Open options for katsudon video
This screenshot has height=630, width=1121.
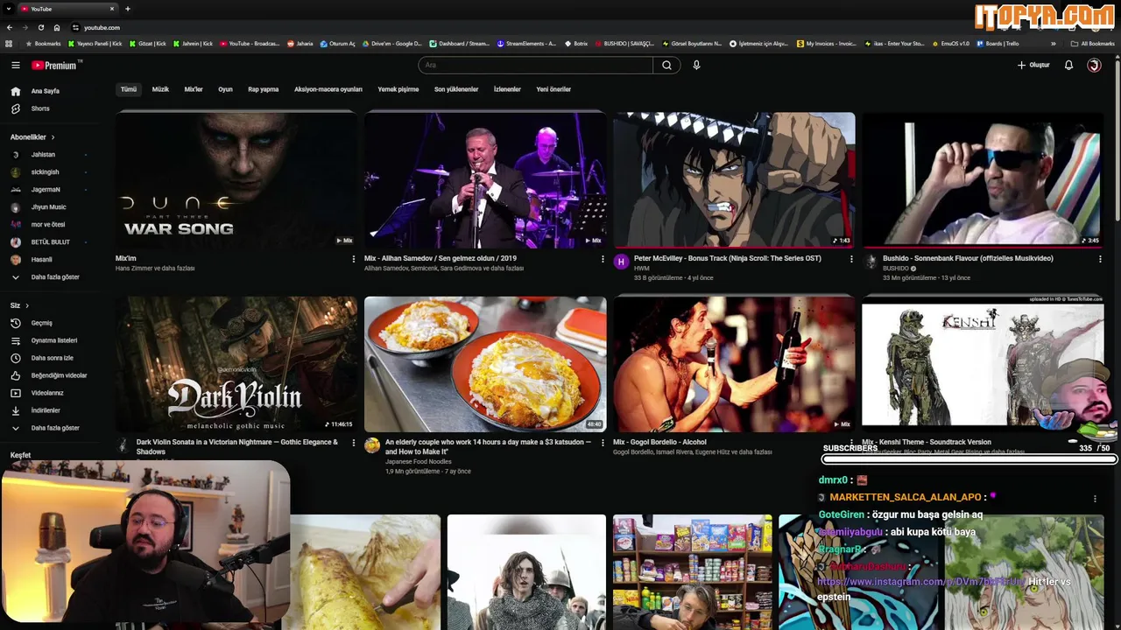(603, 443)
